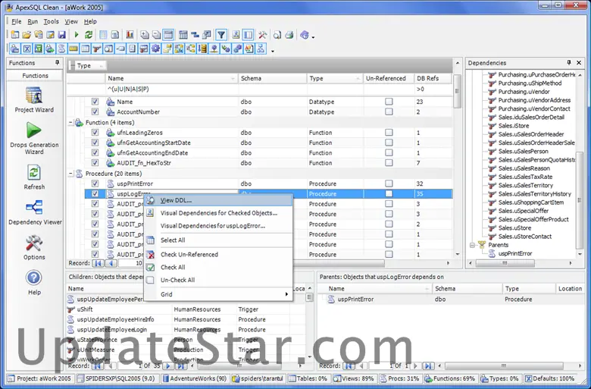Open Project Wizard from Functions panel
This screenshot has width=591, height=389.
click(34, 99)
